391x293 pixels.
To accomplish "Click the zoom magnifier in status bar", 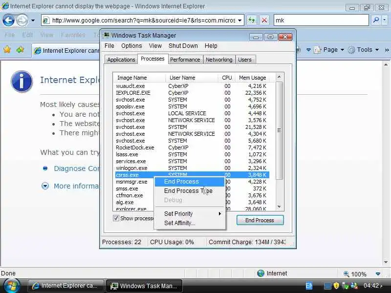I will point(347,274).
